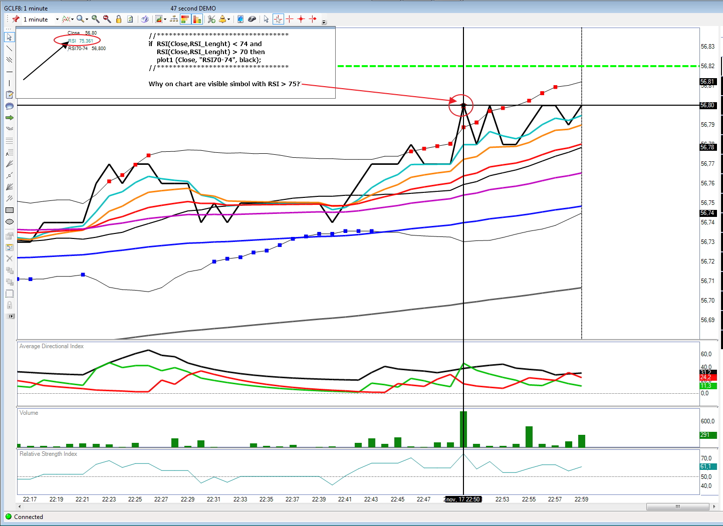Click the delete X icon in sidebar

(9, 258)
